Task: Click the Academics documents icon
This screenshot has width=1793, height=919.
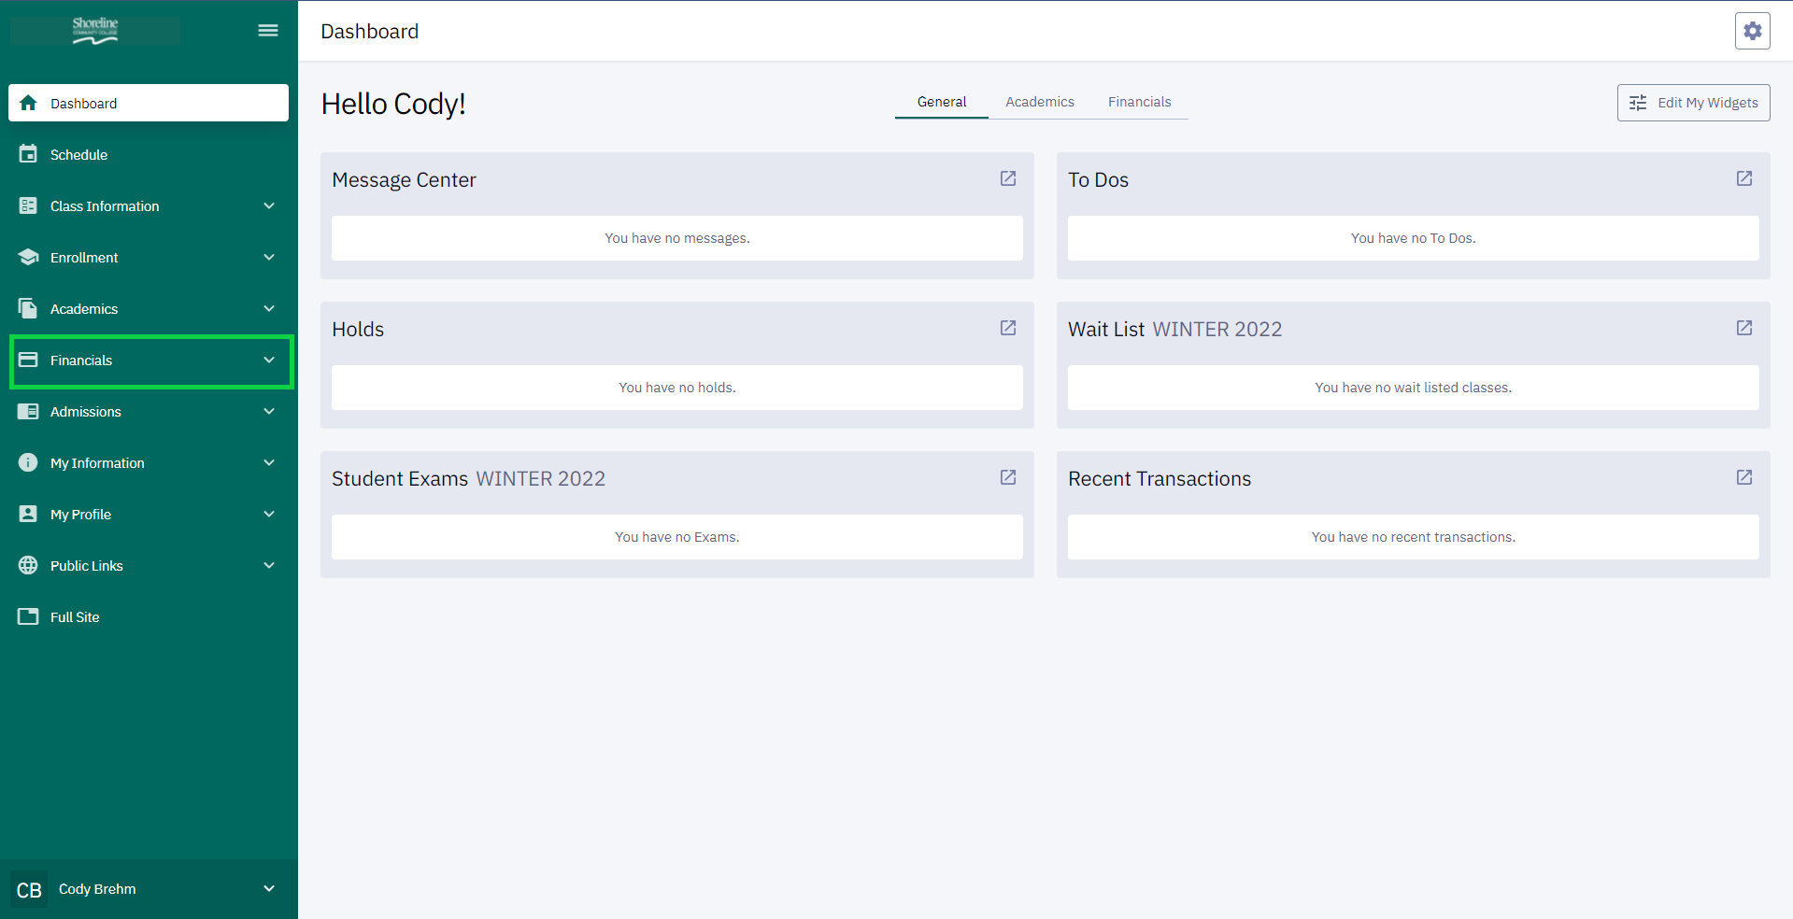Action: 28,308
